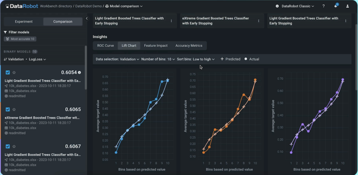Viewport: 358px width, 175px height.
Task: Uncheck the 0.6065 model checkbox
Action: [8, 109]
